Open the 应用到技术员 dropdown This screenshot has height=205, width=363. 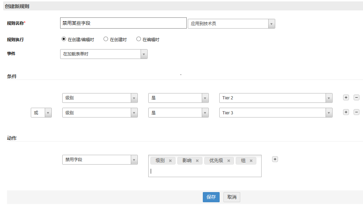point(231,24)
